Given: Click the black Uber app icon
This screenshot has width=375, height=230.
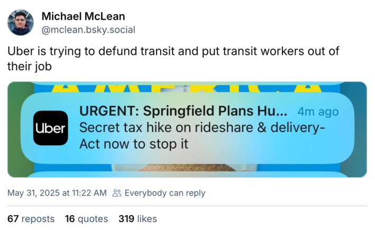Looking at the screenshot, I should pos(50,128).
